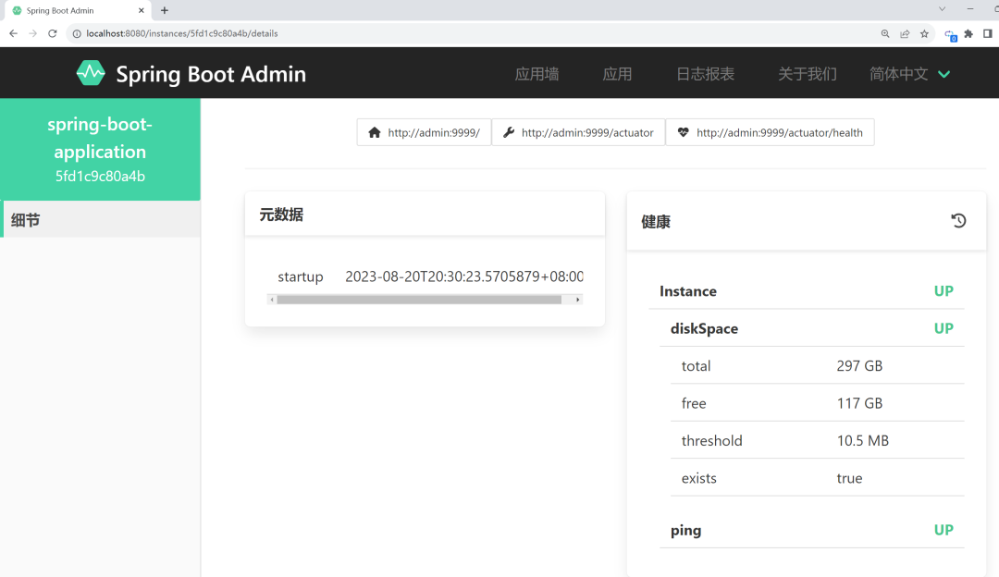The width and height of the screenshot is (999, 577).
Task: Click the health history clock icon
Action: [x=958, y=220]
